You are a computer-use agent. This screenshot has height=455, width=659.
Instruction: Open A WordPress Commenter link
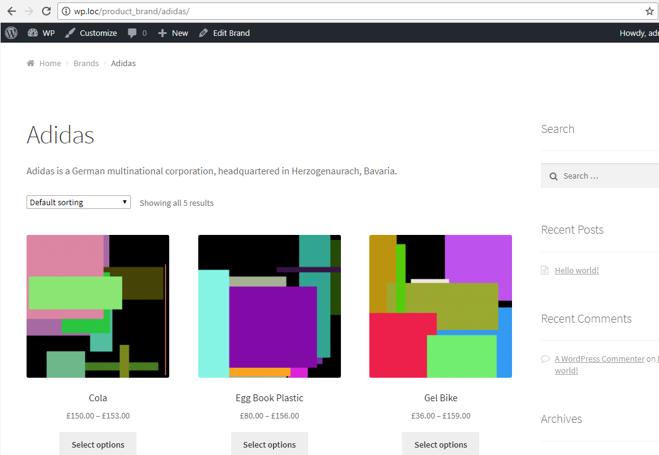tap(599, 359)
